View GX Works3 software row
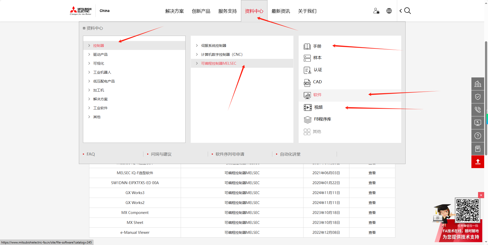Screen dimensions: 488x245 pyautogui.click(x=372, y=193)
